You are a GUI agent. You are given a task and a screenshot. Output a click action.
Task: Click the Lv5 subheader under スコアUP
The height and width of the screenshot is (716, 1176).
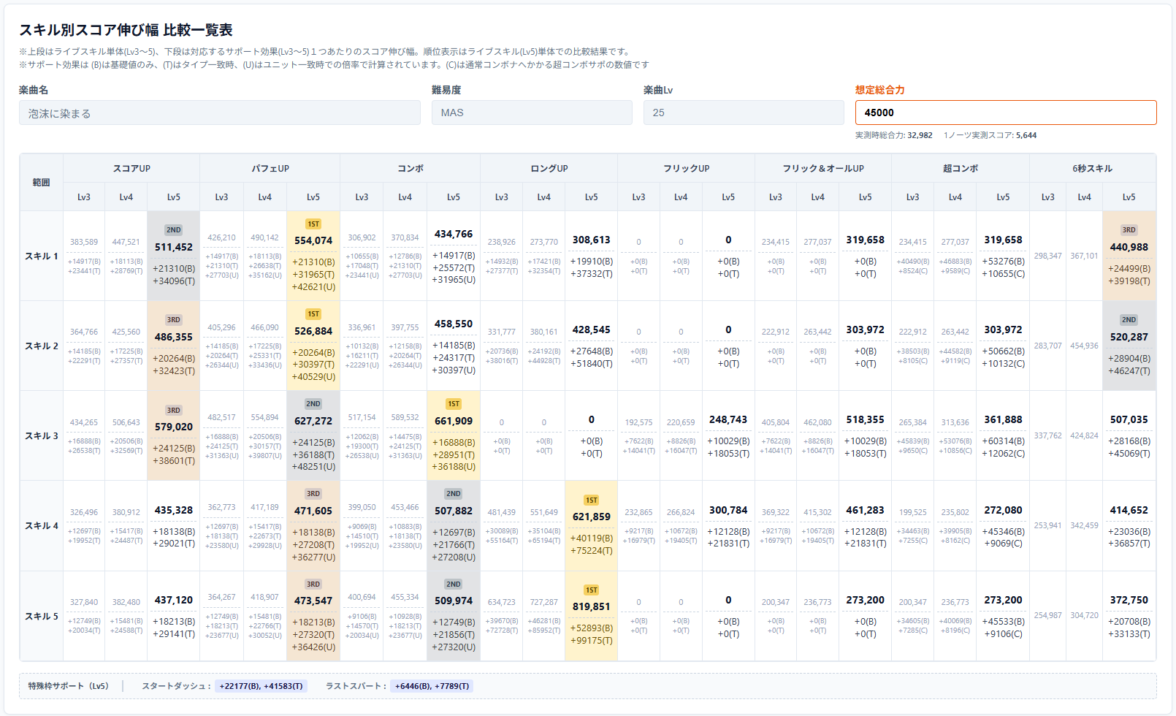174,197
